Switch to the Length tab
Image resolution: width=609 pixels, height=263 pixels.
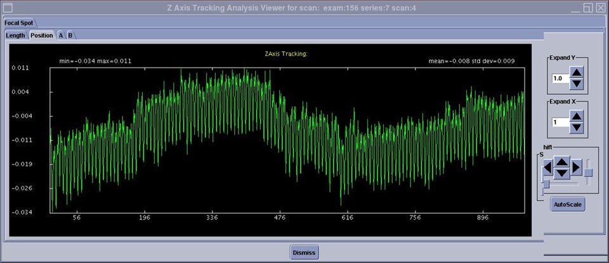click(15, 35)
